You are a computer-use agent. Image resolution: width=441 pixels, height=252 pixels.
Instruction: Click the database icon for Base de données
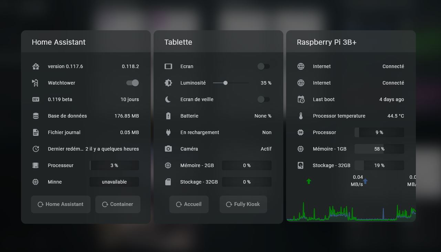tap(36, 116)
